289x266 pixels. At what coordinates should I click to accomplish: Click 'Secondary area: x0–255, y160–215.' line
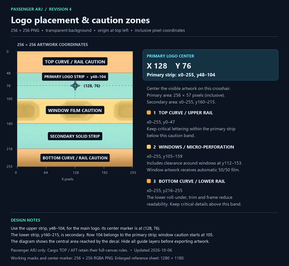tap(181, 102)
